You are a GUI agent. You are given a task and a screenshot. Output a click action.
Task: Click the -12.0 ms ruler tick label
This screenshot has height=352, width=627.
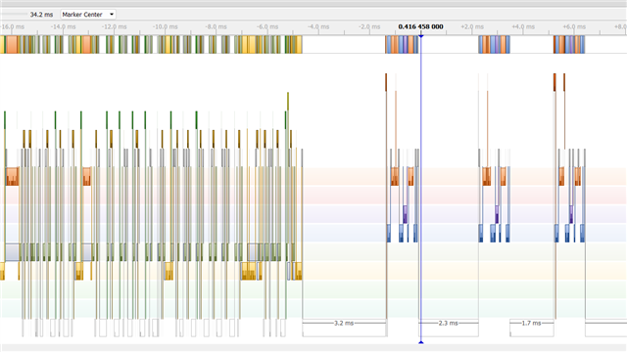[115, 26]
